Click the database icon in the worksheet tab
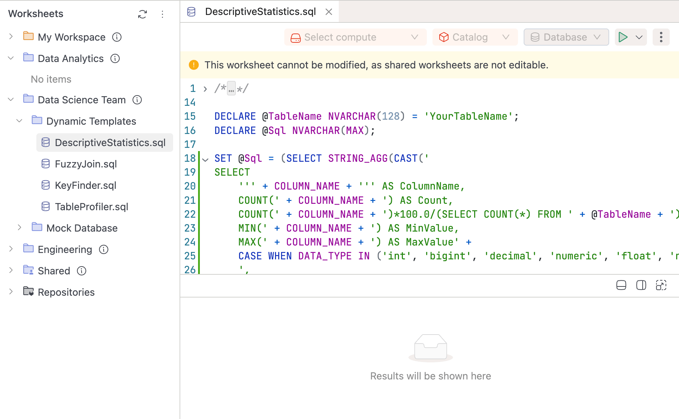679x419 pixels. (192, 12)
